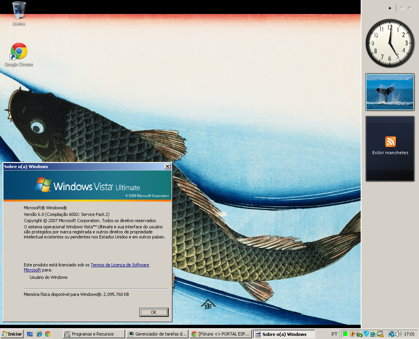Click the whale tail slideshow gadget picture
Viewport: 419px width, 339px height.
[390, 92]
